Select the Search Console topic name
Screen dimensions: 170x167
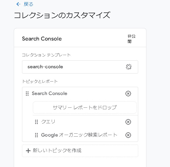(50, 93)
